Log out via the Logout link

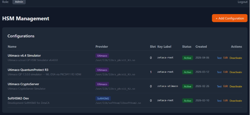pyautogui.click(x=242, y=2)
